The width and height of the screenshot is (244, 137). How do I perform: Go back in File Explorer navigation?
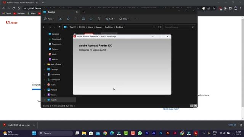[x=44, y=27]
